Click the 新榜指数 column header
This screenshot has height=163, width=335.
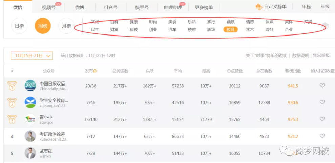293,71
